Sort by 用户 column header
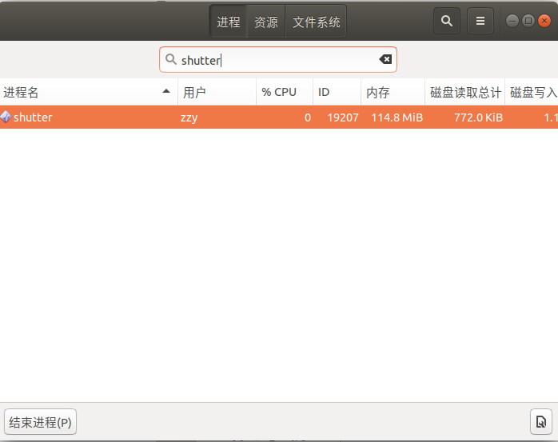 [217, 92]
